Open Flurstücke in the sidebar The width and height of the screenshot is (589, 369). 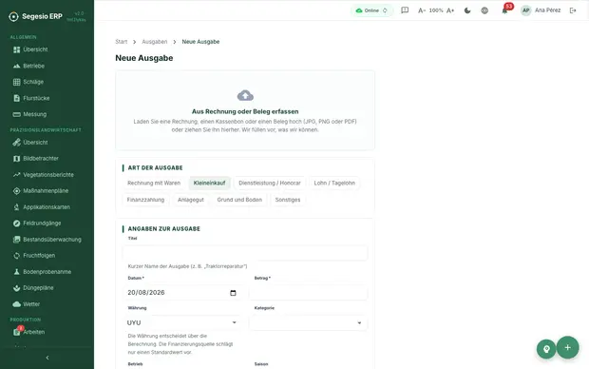point(31,98)
